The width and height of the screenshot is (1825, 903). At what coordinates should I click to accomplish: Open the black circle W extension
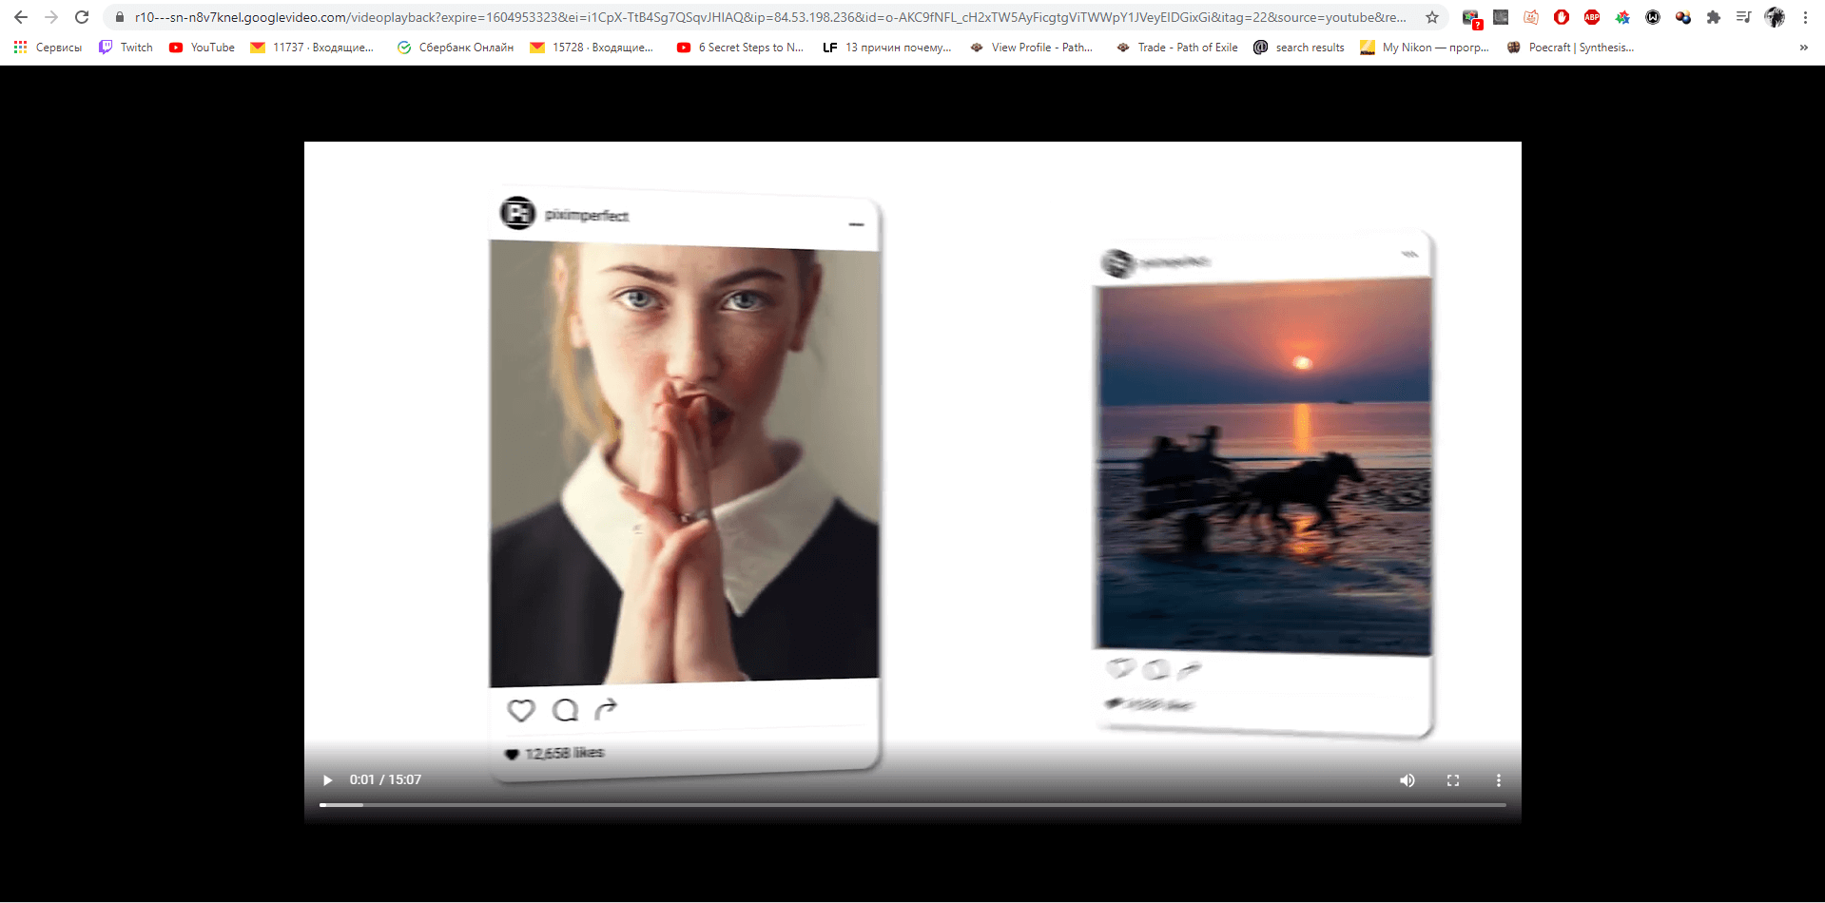1653,17
